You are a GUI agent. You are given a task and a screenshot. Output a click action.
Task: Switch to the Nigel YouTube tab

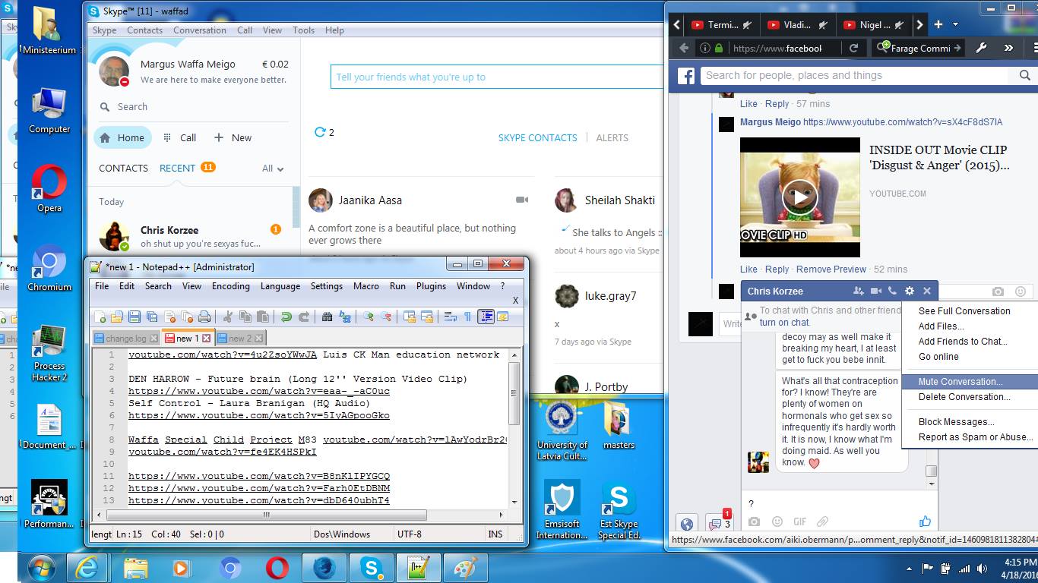(874, 25)
